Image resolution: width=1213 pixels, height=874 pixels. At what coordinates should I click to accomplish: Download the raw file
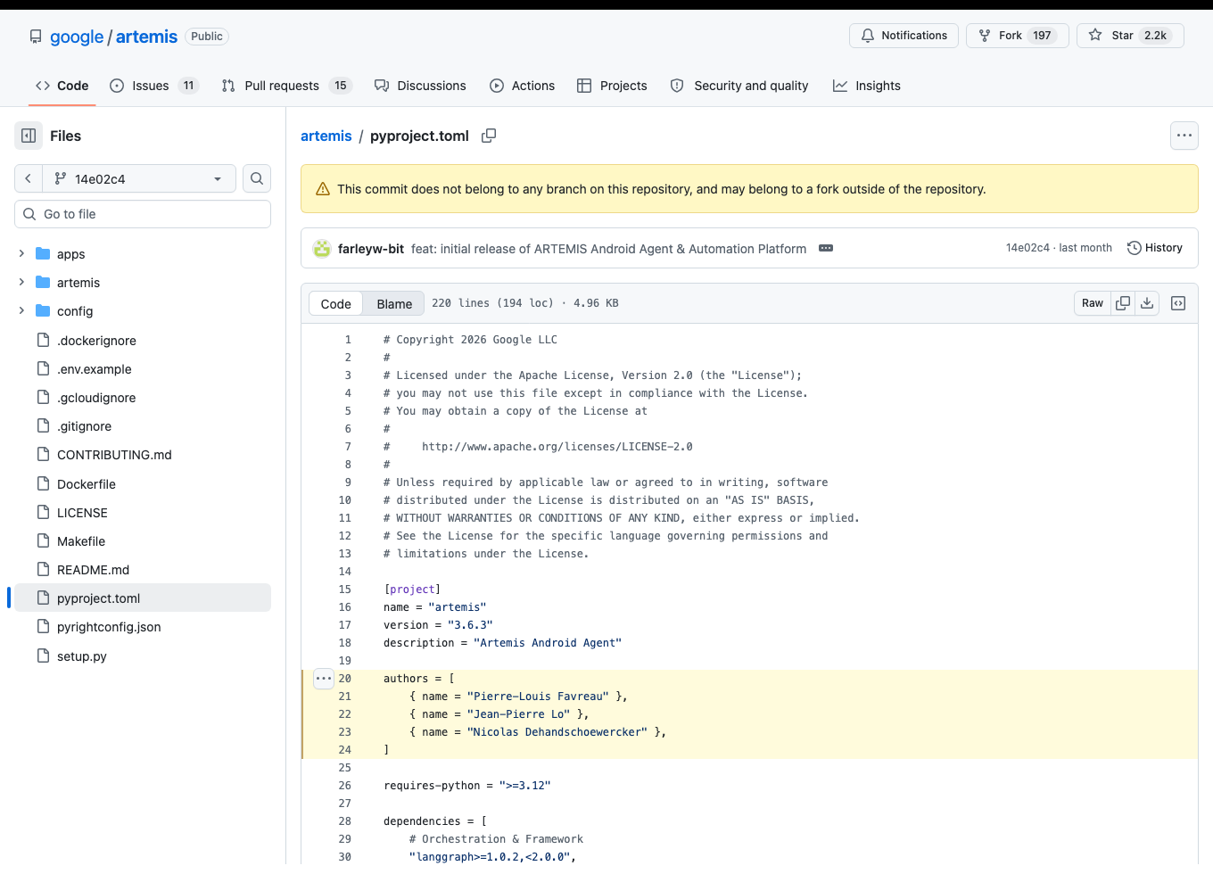tap(1147, 303)
